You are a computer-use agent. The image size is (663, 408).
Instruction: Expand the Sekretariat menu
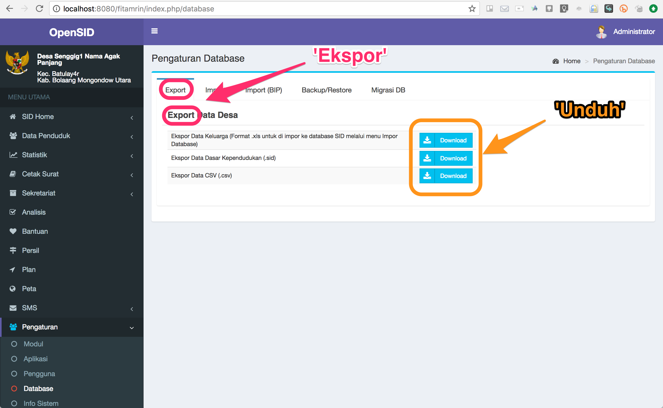point(132,194)
